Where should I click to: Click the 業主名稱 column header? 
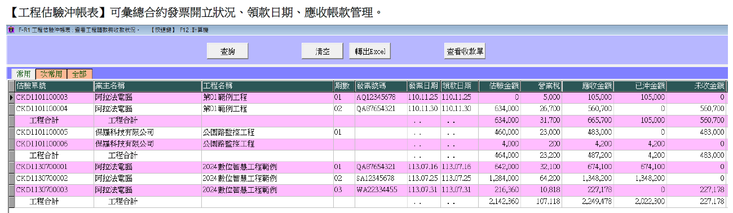pyautogui.click(x=148, y=86)
